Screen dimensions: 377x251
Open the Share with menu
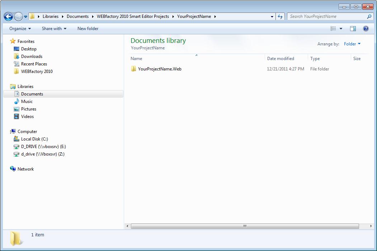[54, 29]
